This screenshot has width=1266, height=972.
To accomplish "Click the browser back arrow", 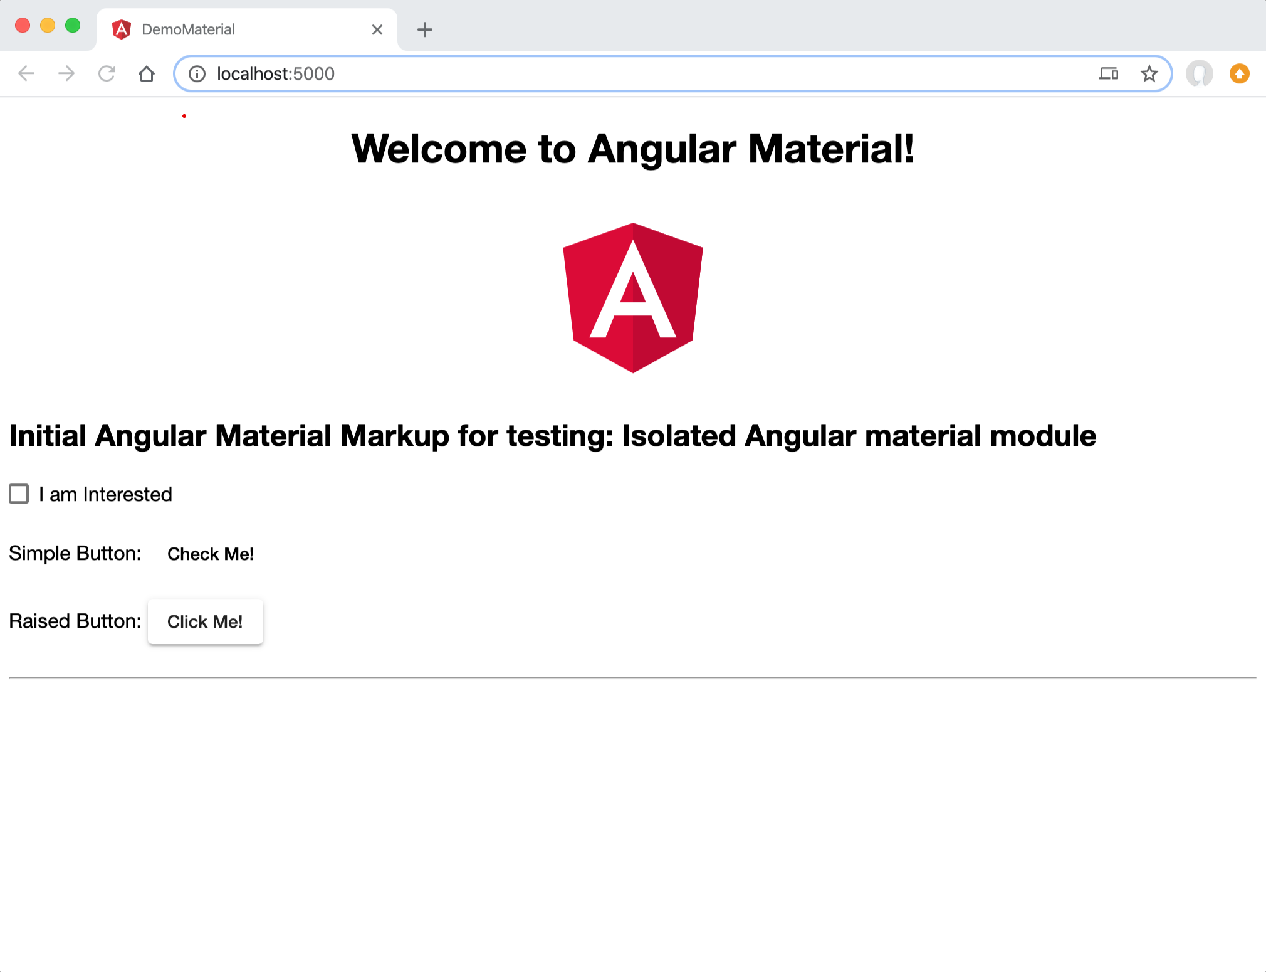I will pyautogui.click(x=26, y=74).
